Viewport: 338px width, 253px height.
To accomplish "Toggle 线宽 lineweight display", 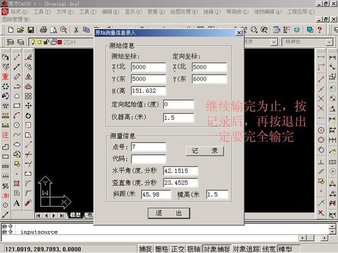I will coord(269,249).
